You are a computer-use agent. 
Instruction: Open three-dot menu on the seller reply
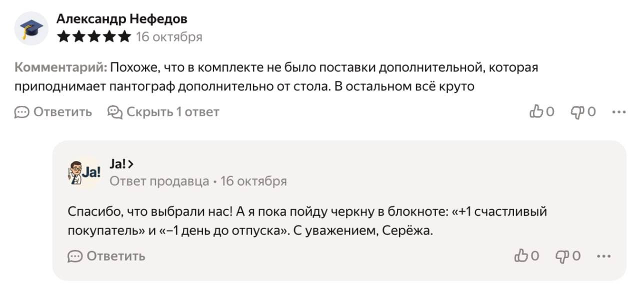pos(604,256)
